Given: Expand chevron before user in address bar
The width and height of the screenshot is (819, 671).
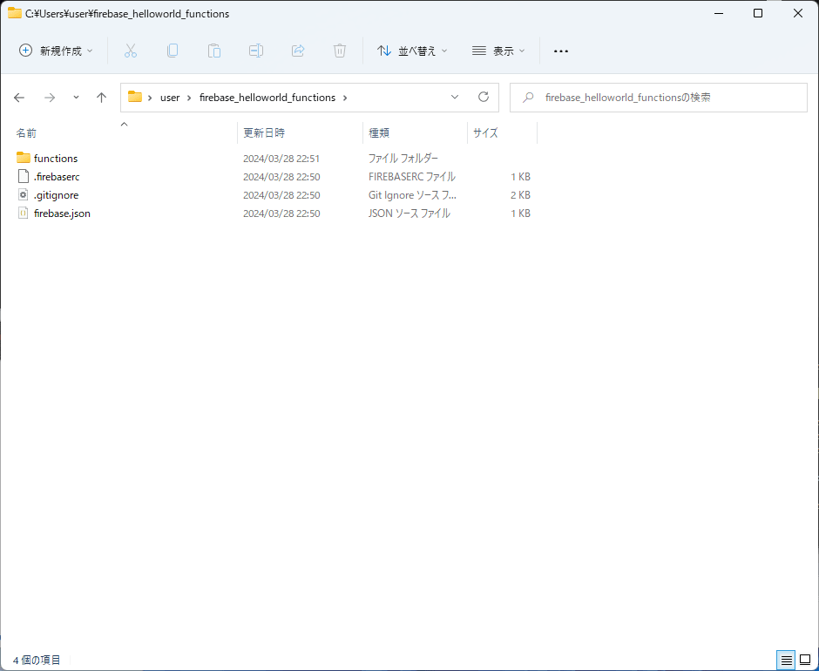Looking at the screenshot, I should [150, 98].
